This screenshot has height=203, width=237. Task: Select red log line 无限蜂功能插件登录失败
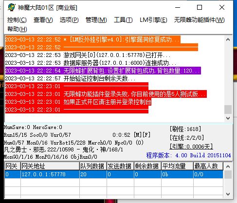[106, 94]
